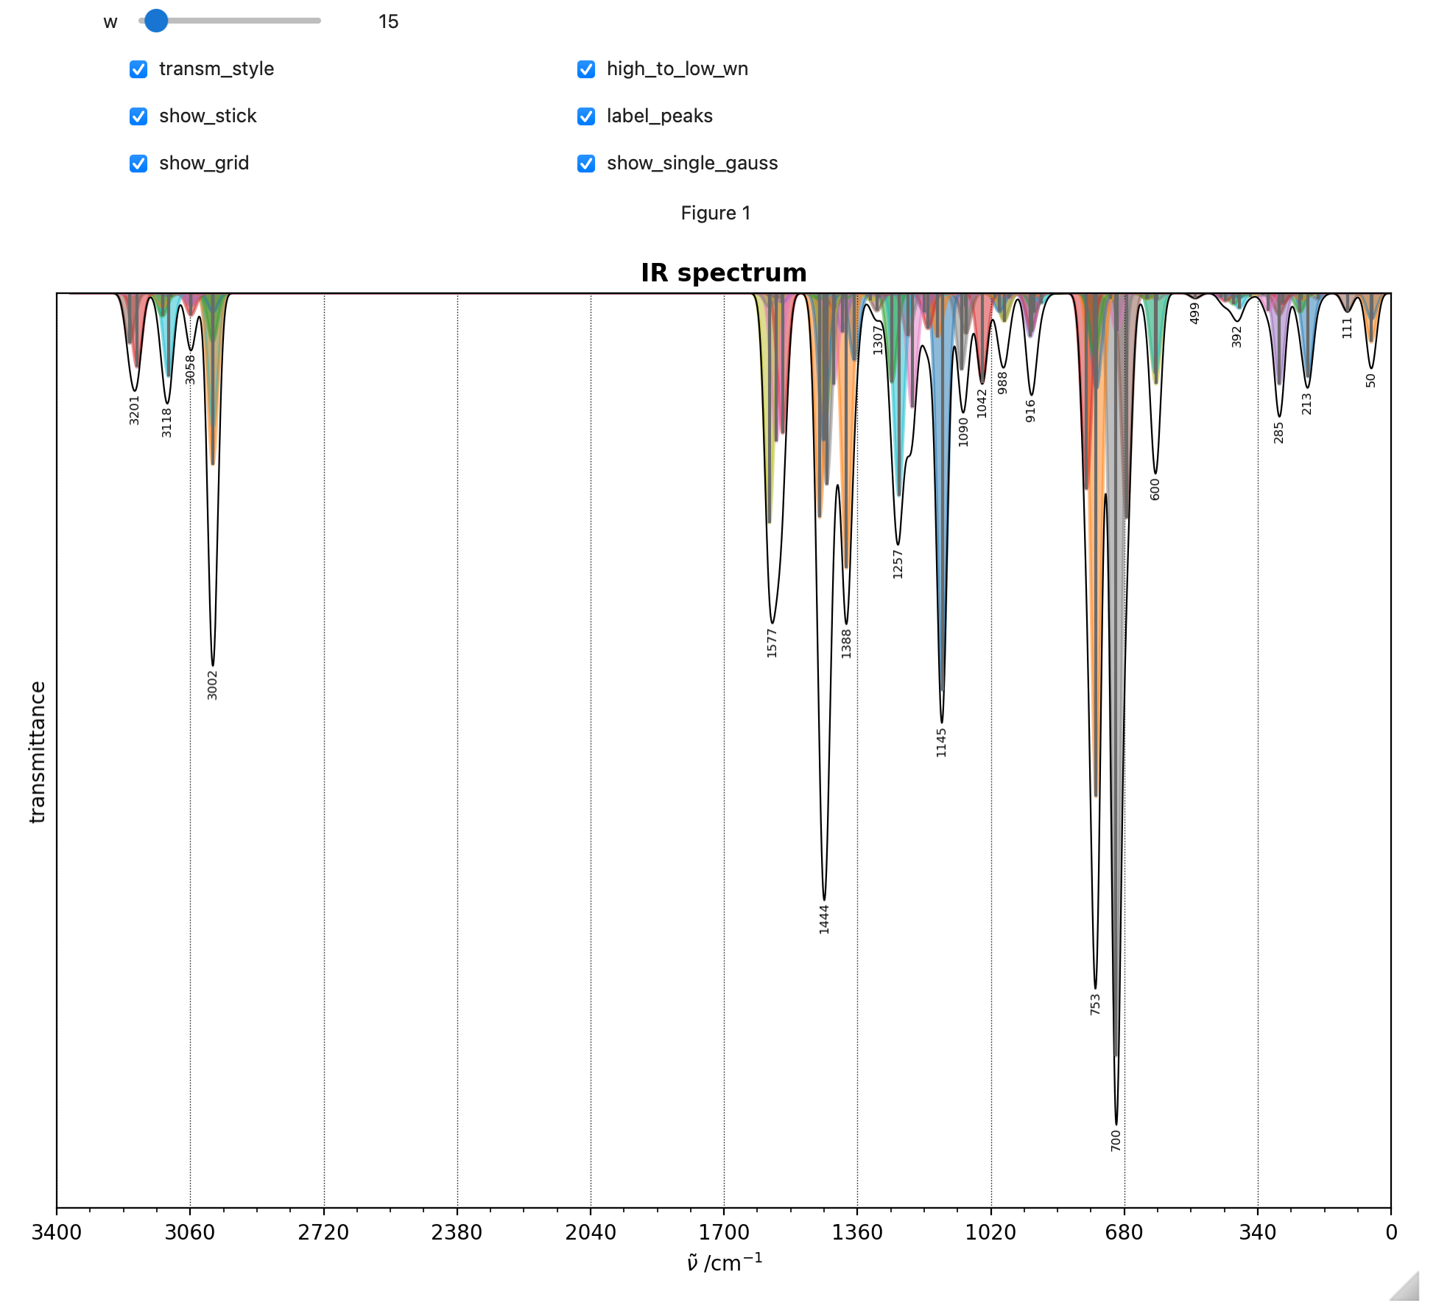
Task: Click x-axis tick label 1700
Action: tap(724, 1232)
